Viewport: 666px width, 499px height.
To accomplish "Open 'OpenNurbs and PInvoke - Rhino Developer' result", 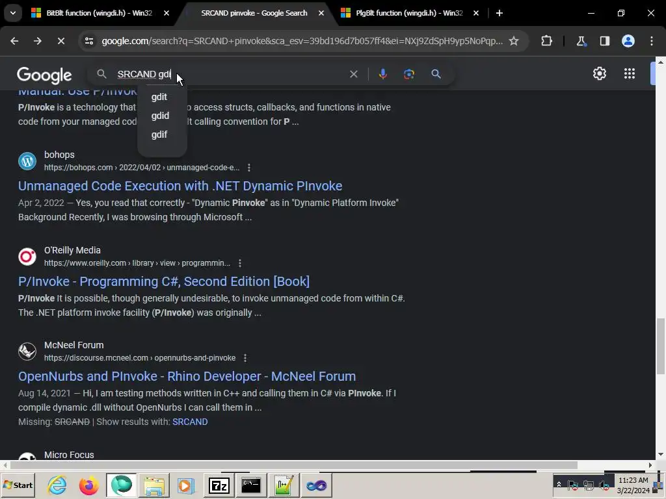I will pyautogui.click(x=187, y=376).
